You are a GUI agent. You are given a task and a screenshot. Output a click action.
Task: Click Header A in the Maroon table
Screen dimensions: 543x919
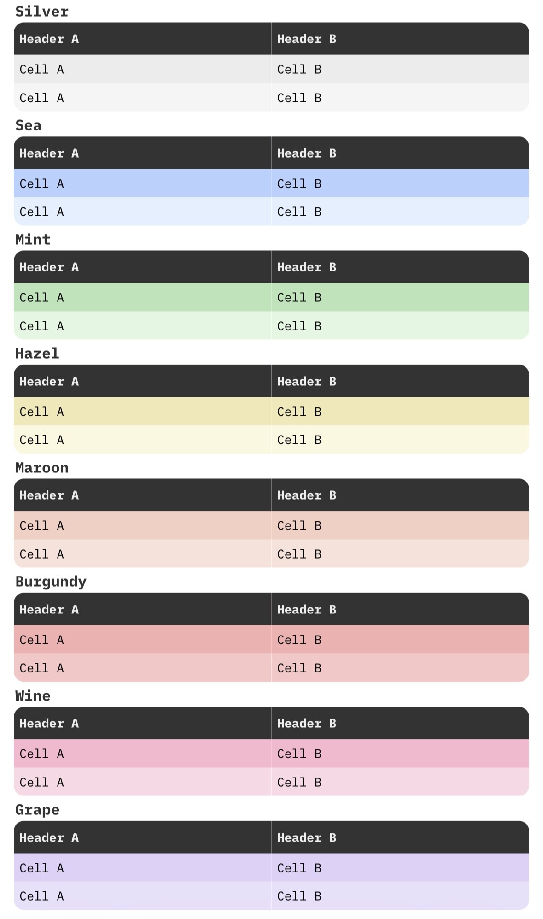[x=49, y=495]
